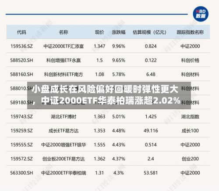This screenshot has width=219, height=191.
Task: Click the name 创业板200ETF易方达
Action: tap(64, 159)
